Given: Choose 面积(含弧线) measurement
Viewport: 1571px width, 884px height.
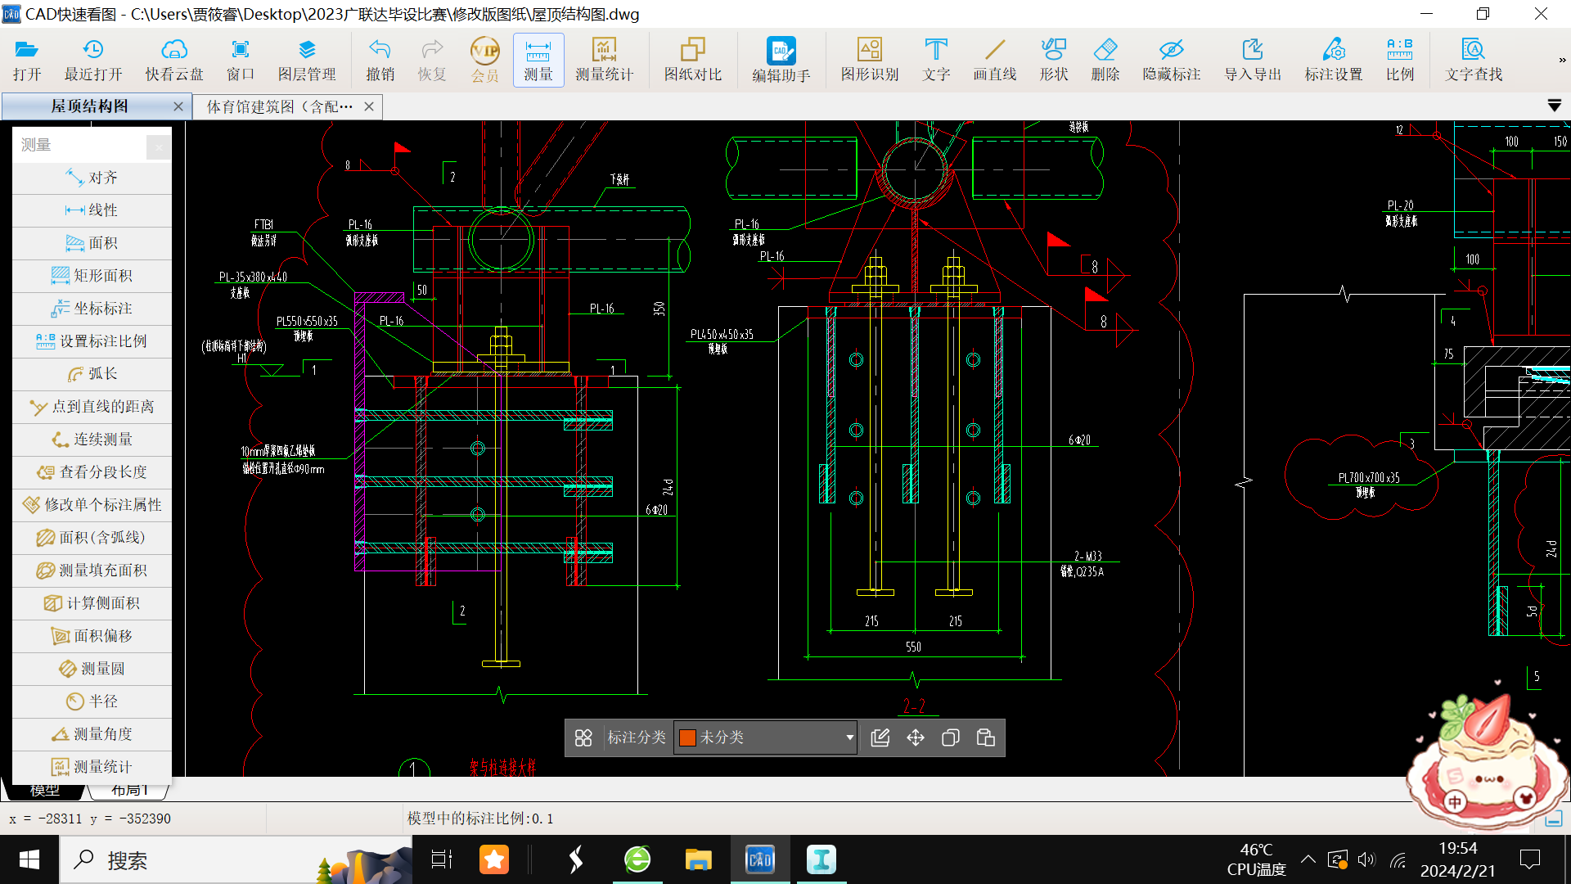Looking at the screenshot, I should (x=92, y=538).
